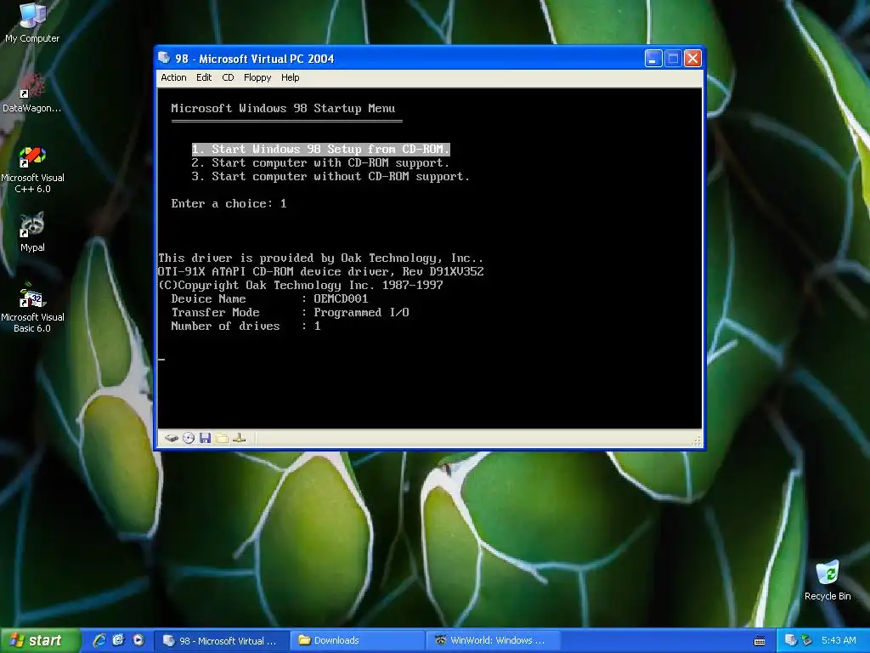This screenshot has height=653, width=870.
Task: Select Microsoft Visual Basic 6.0 shortcut
Action: [x=32, y=309]
